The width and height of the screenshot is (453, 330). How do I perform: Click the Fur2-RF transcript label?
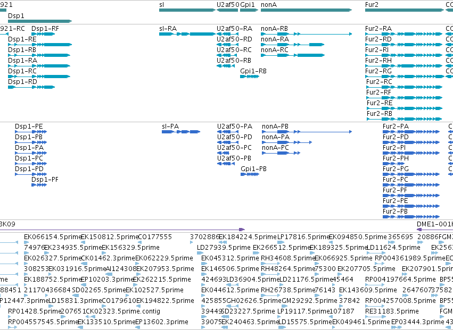pos(379,92)
